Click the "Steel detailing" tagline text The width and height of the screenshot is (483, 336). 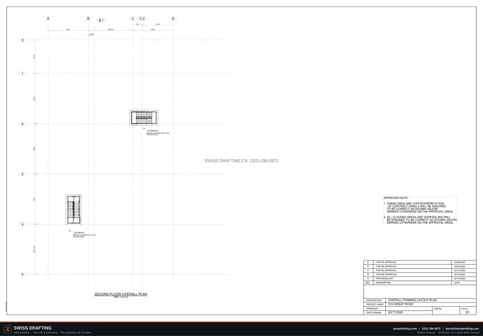point(22,332)
